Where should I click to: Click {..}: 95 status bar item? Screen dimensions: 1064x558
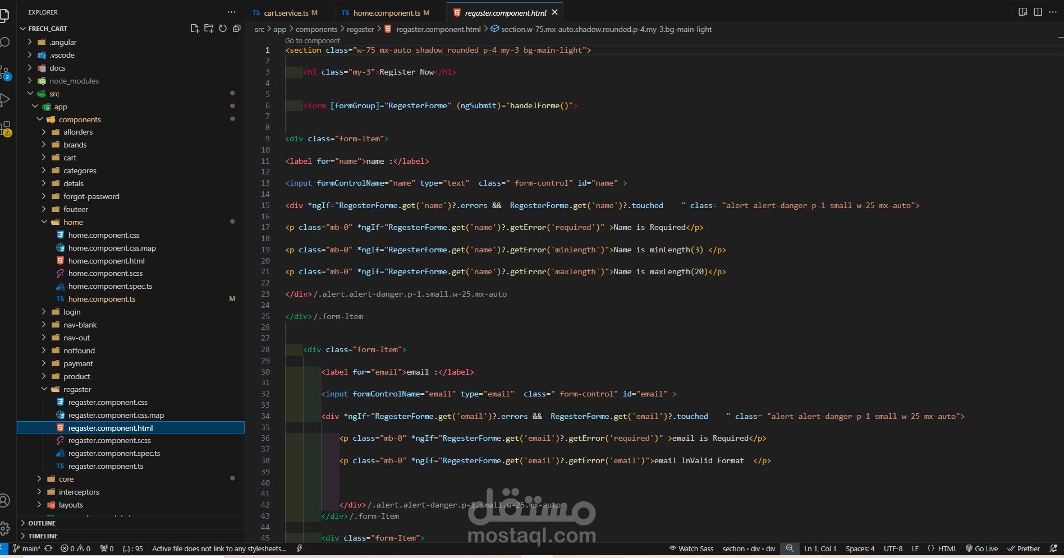point(132,548)
